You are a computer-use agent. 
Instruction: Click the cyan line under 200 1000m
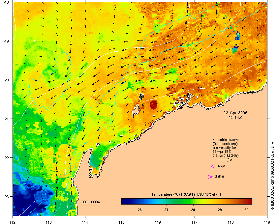[88, 205]
